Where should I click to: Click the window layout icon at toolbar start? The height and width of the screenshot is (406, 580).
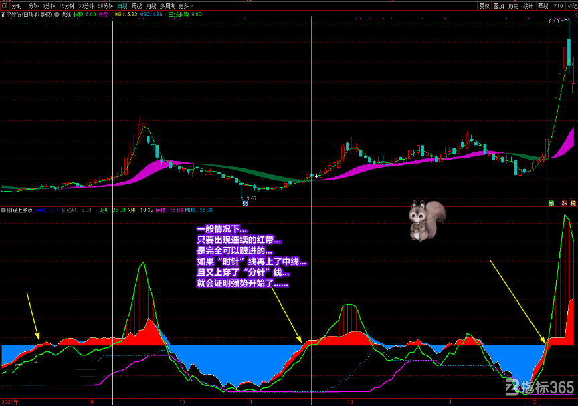point(5,6)
